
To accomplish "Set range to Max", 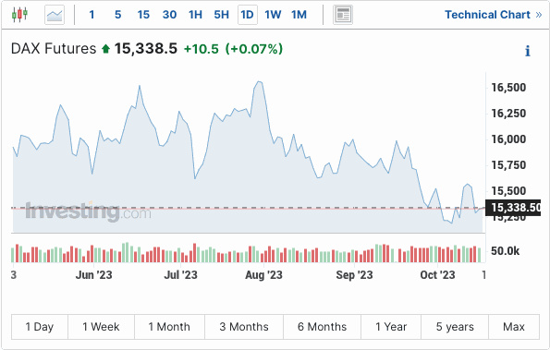I will pyautogui.click(x=514, y=327).
